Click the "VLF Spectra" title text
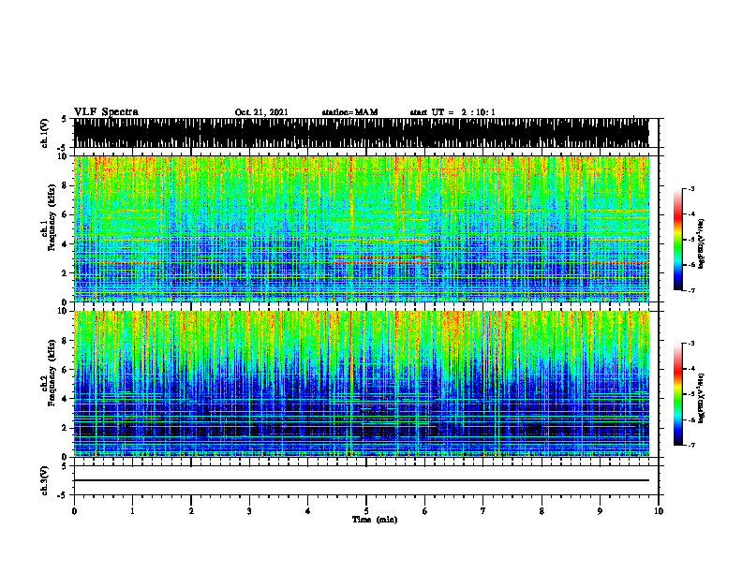 coord(106,112)
